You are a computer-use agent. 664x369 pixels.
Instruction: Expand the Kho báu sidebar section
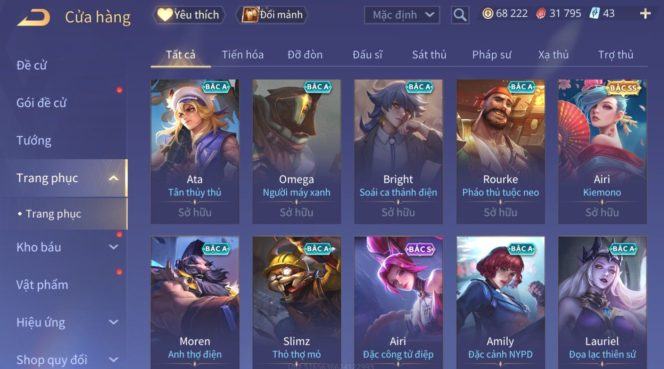coord(113,247)
